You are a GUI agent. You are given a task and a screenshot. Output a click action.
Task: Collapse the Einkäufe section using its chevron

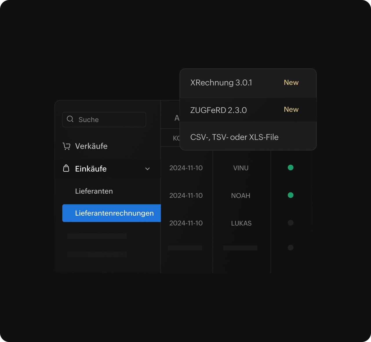pos(147,169)
